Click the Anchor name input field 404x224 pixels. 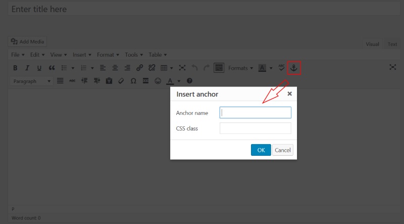(256, 113)
